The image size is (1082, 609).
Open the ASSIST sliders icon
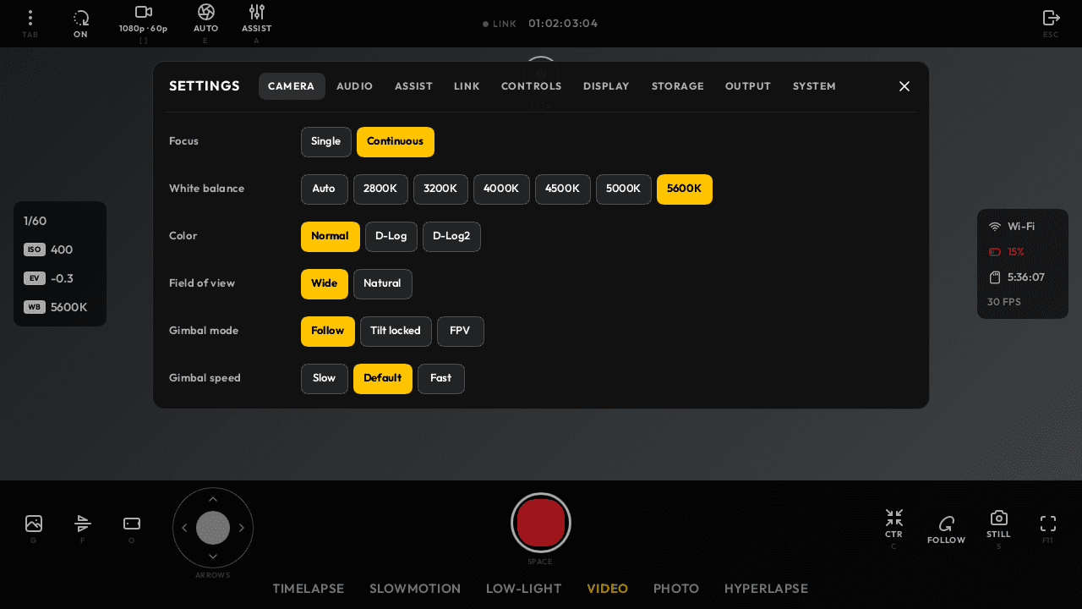click(257, 12)
